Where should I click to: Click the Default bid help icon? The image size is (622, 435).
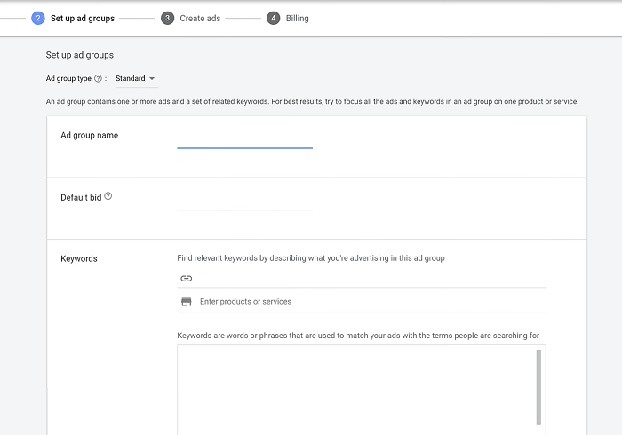108,196
